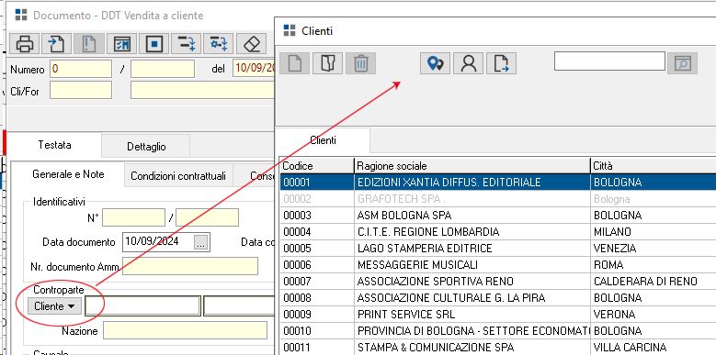Screen dimensions: 716x355
Task: Sort by the Ragione sociale column header
Action: click(472, 165)
